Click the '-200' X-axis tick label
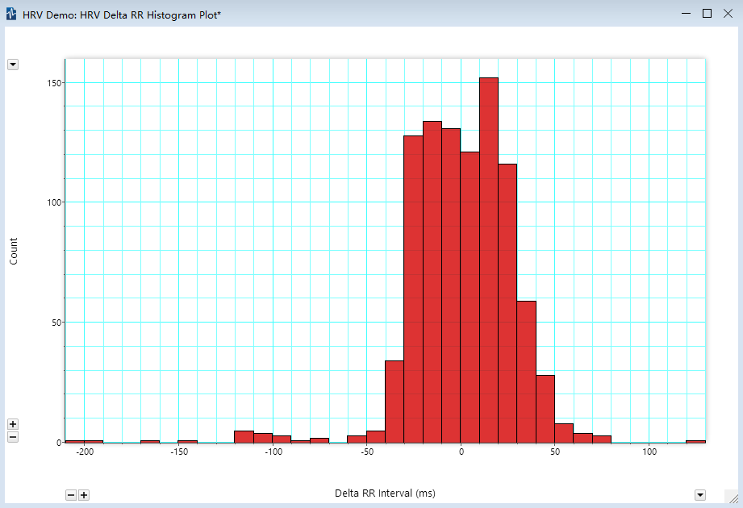The image size is (743, 508). 85,452
